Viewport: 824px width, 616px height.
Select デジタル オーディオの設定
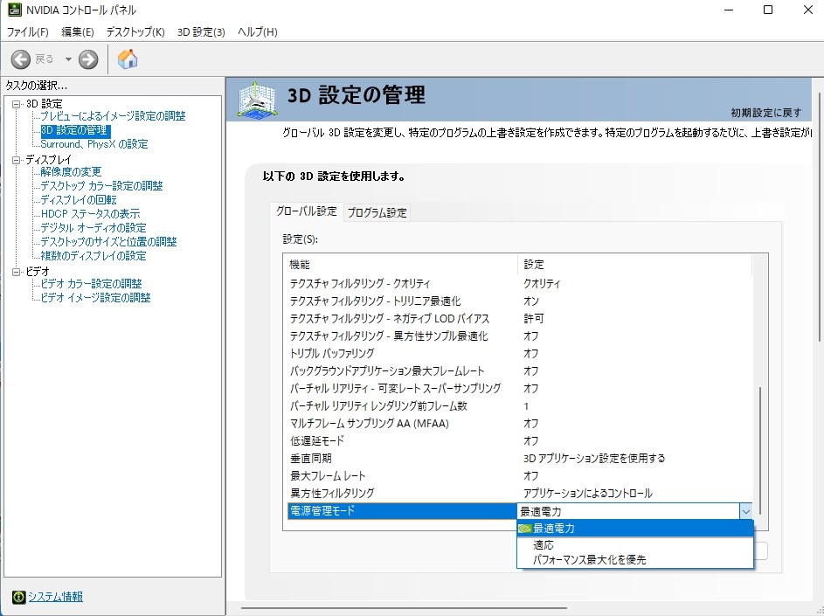pos(93,227)
